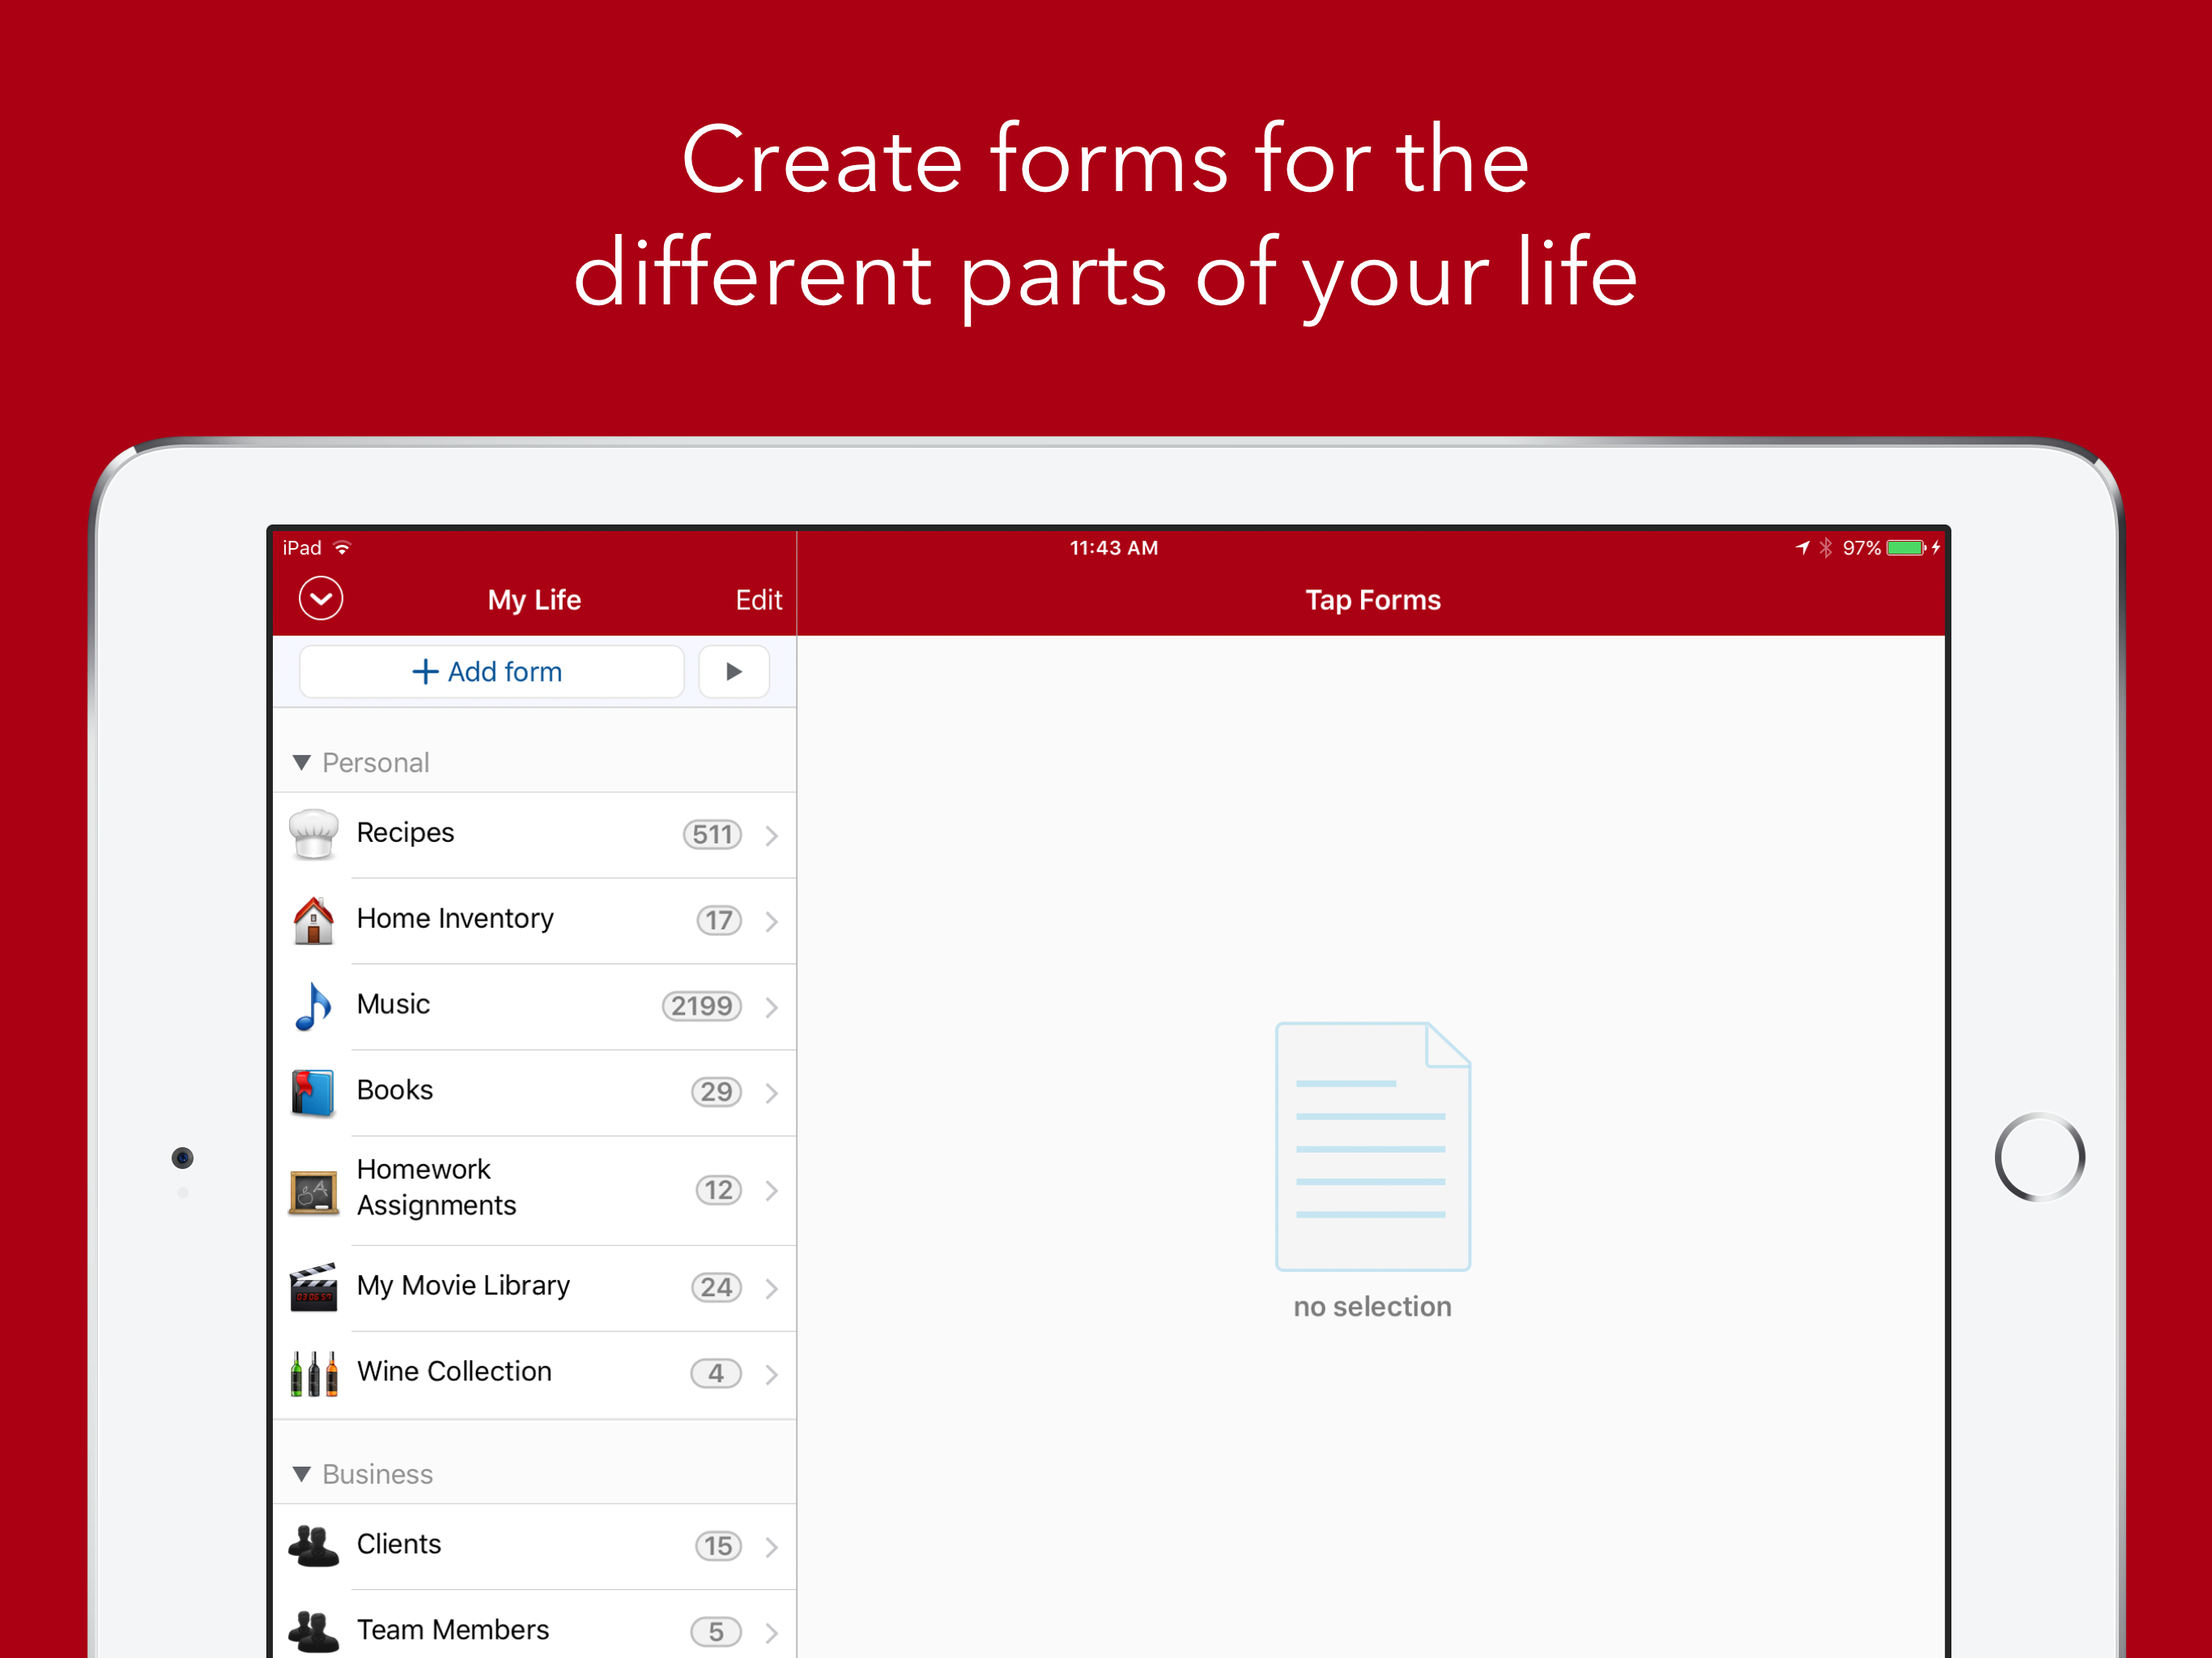This screenshot has height=1658, width=2212.
Task: Click the wine bottles icon
Action: [313, 1373]
